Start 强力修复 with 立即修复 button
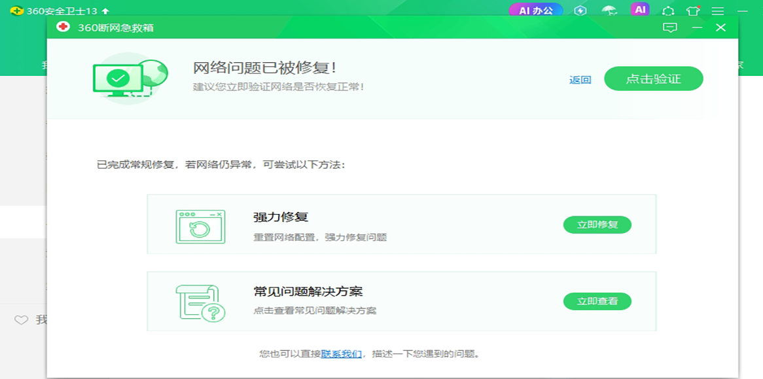 (x=597, y=225)
